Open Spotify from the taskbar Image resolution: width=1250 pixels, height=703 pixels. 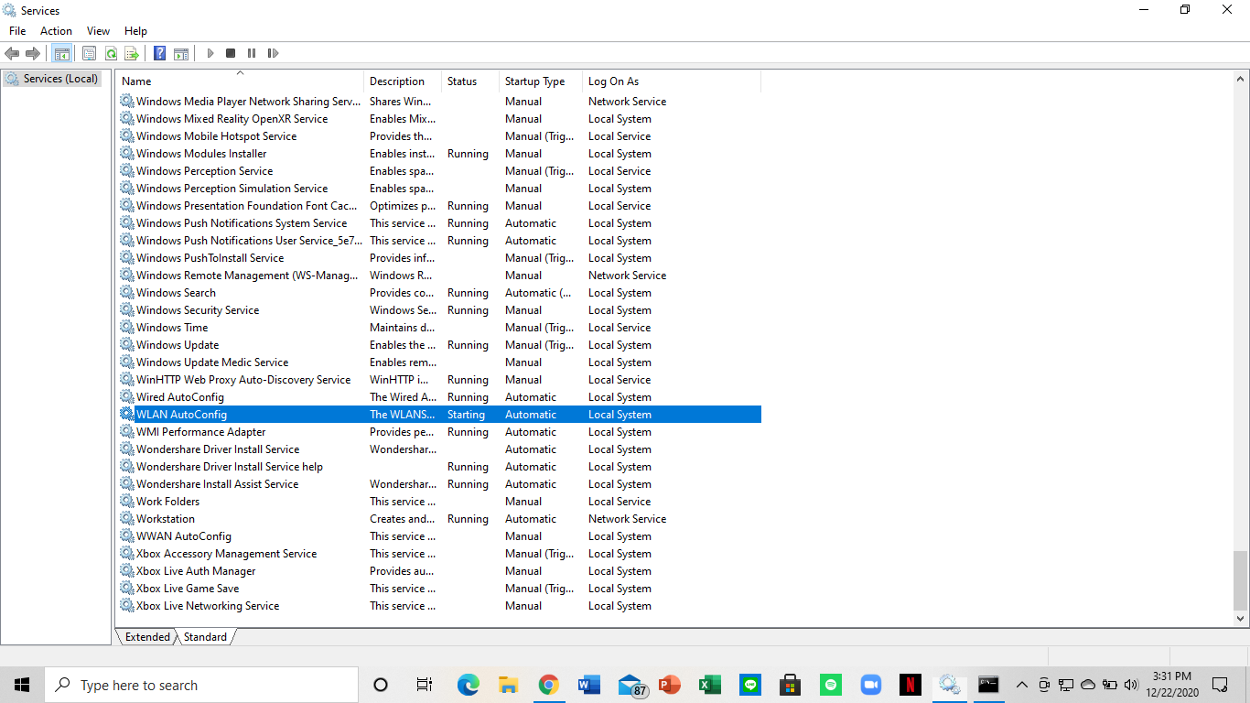click(x=830, y=685)
